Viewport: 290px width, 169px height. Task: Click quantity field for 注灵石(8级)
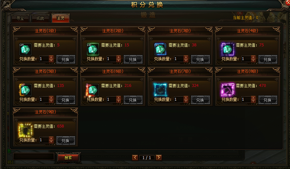(246, 99)
